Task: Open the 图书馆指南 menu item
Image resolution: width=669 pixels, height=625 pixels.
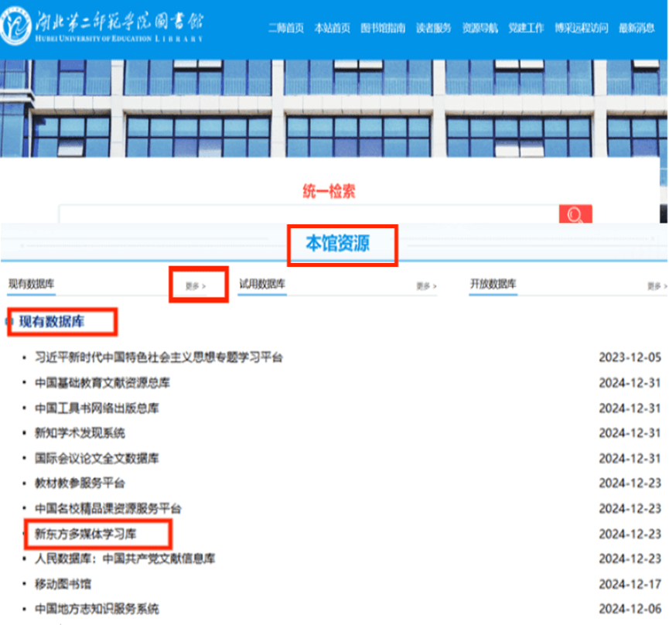Action: pos(383,28)
